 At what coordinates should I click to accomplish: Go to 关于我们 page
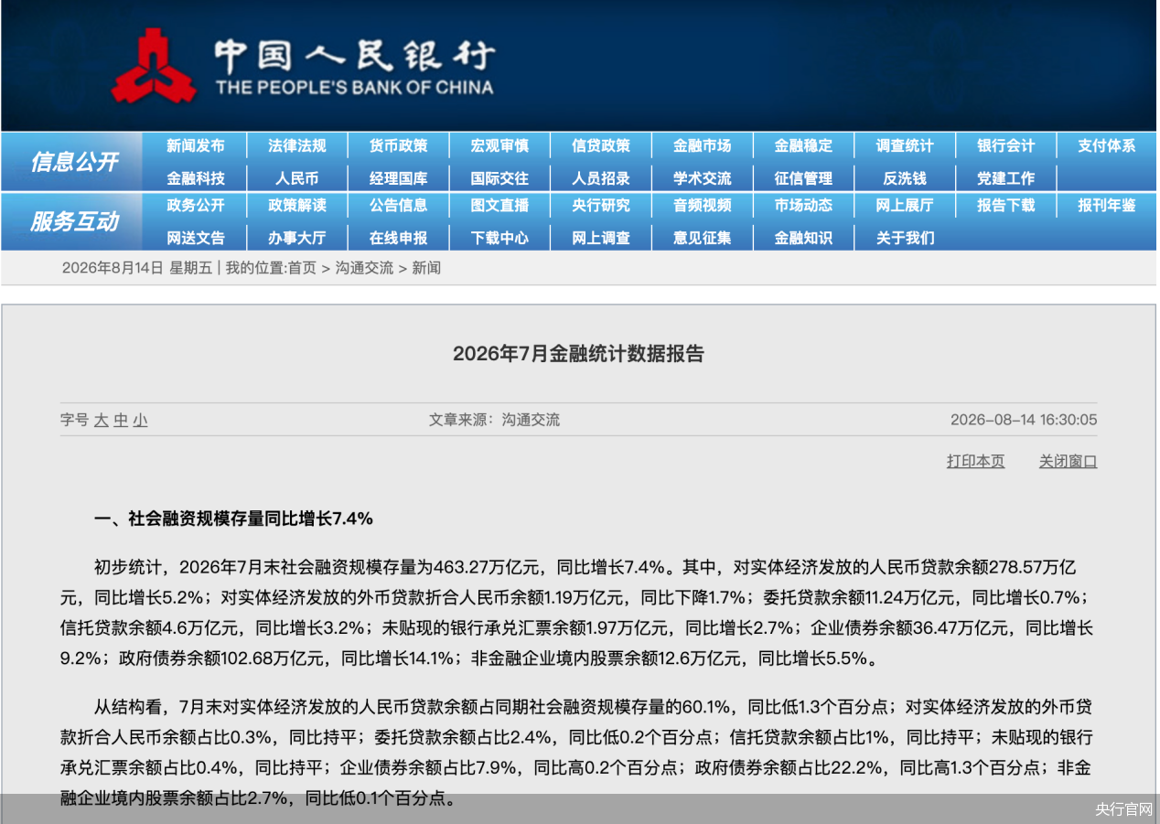point(905,238)
